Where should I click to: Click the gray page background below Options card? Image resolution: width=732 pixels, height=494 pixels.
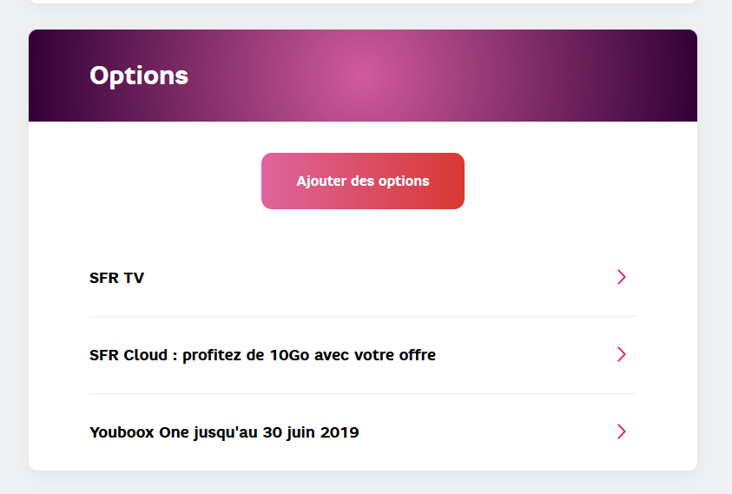(363, 483)
